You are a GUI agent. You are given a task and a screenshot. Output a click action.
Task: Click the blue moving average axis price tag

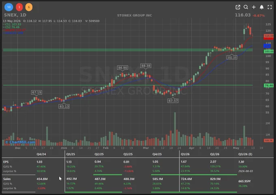pos(267,46)
